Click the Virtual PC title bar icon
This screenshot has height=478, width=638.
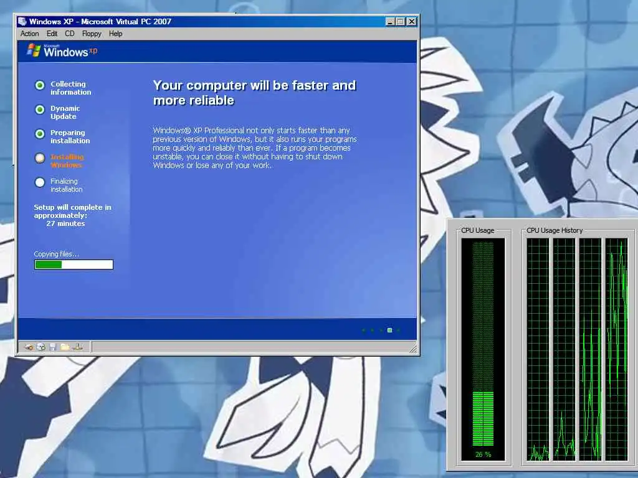point(22,22)
